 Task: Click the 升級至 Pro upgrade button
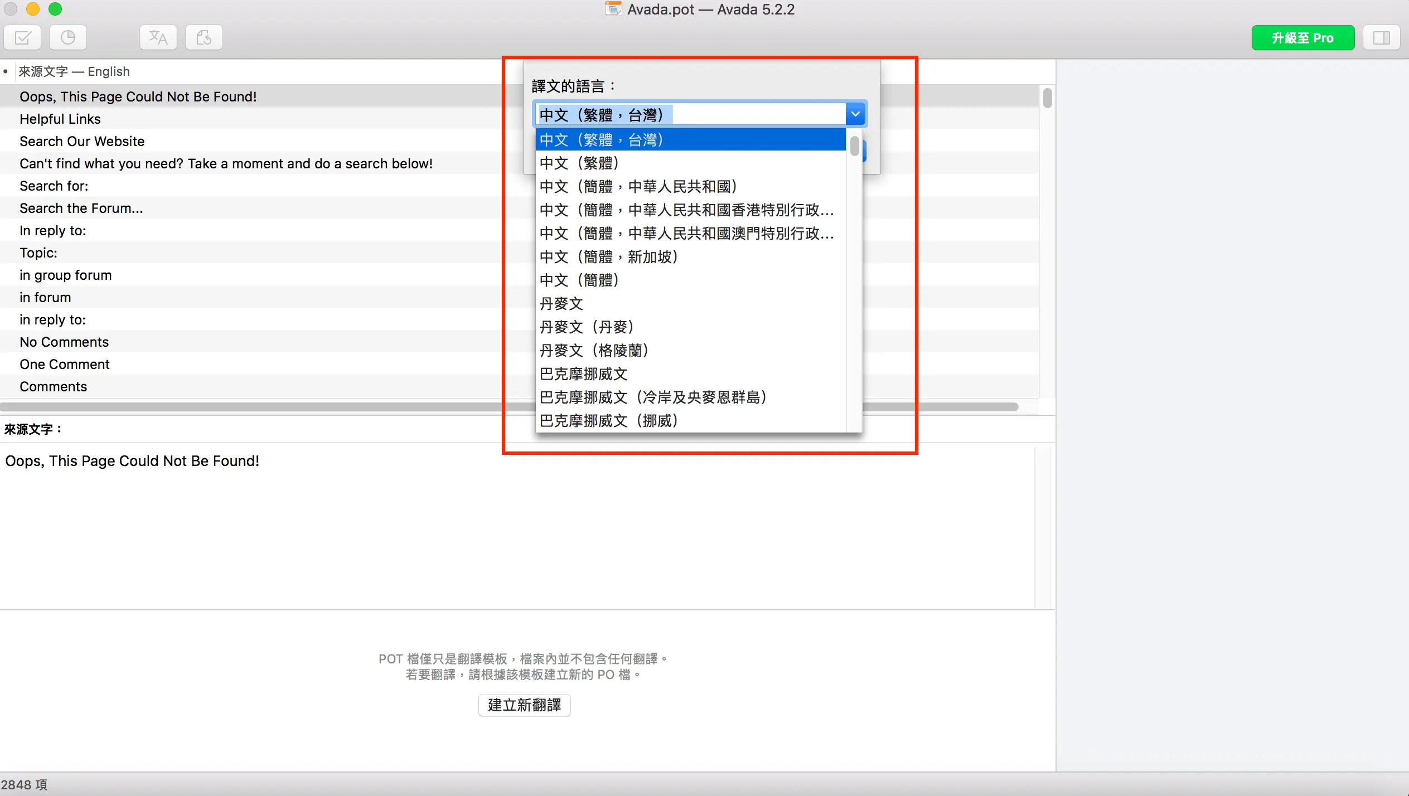(1303, 37)
